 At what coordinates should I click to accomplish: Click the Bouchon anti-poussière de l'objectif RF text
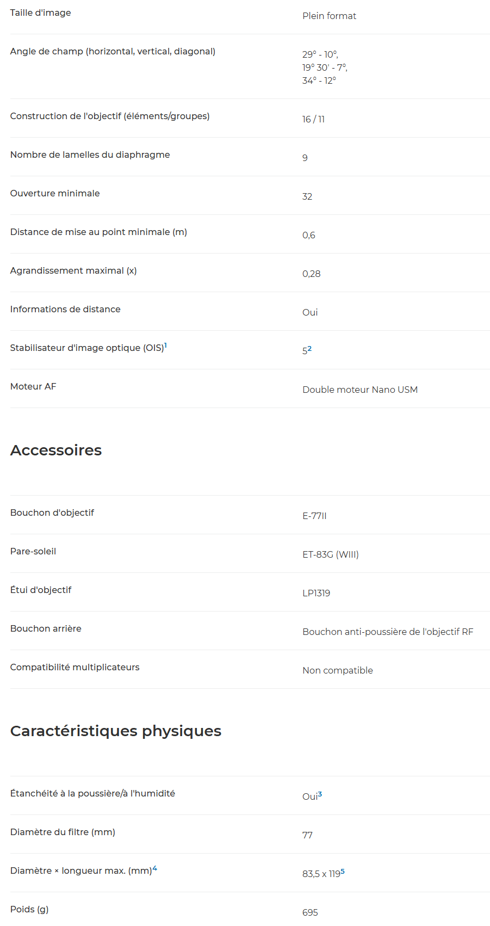388,632
